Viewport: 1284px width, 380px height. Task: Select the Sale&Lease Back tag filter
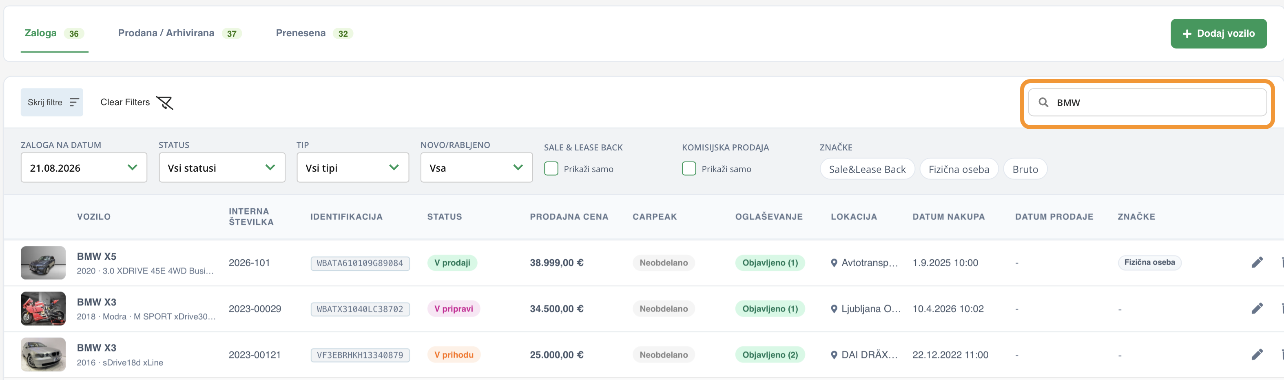pyautogui.click(x=867, y=169)
